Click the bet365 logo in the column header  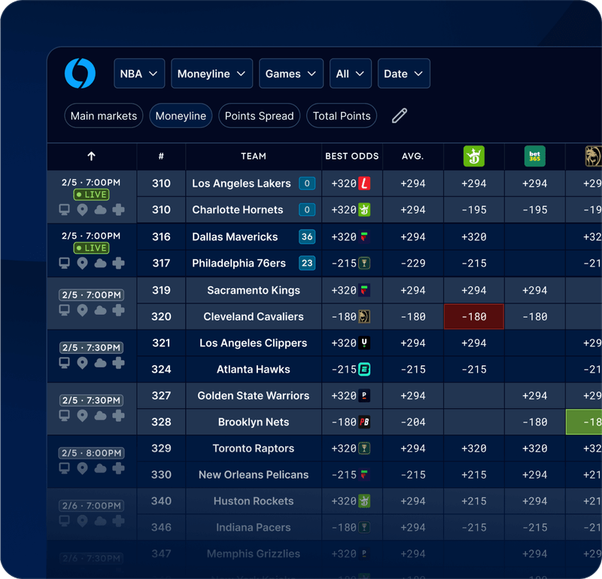534,157
